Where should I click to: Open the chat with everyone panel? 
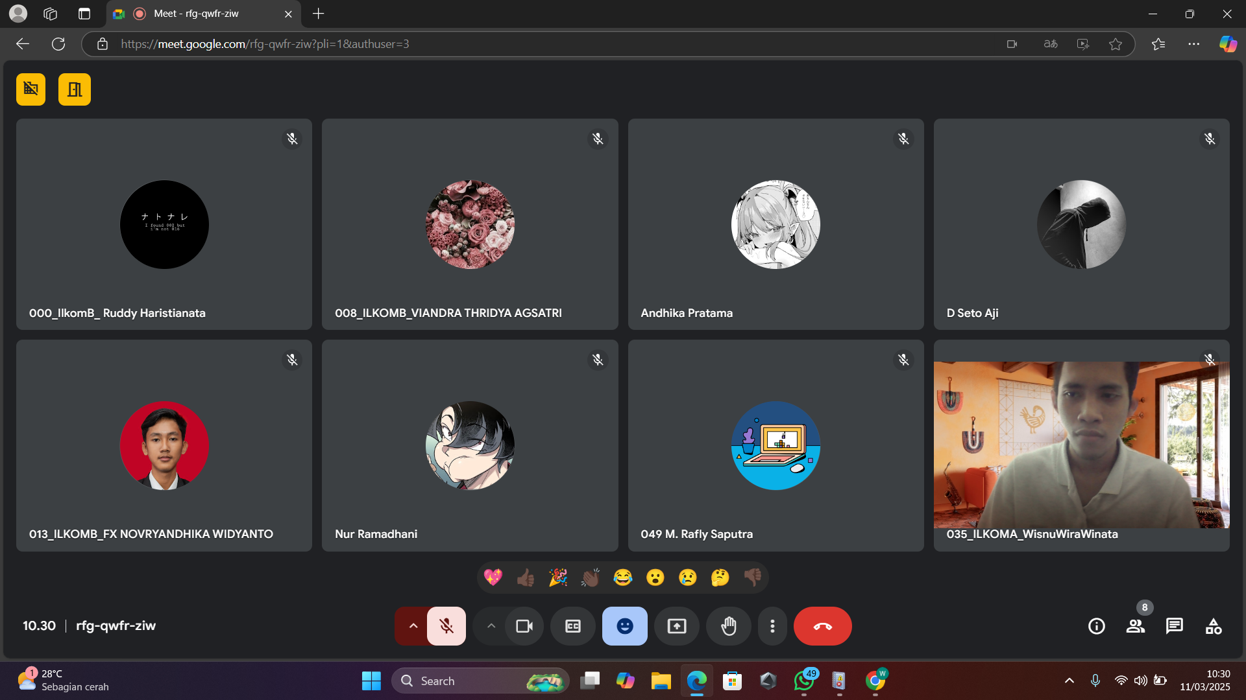click(1175, 626)
